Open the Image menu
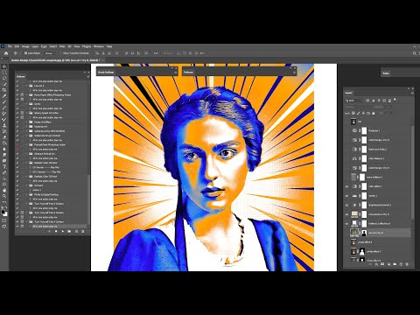The height and width of the screenshot is (315, 420). pyautogui.click(x=25, y=46)
